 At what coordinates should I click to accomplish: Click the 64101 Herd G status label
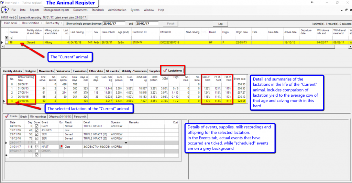[x=9, y=17]
